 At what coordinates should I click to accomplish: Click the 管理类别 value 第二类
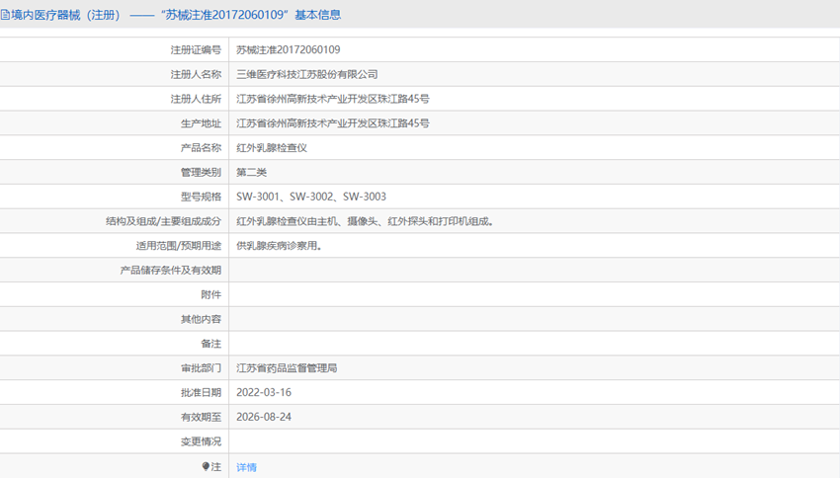[x=251, y=172]
